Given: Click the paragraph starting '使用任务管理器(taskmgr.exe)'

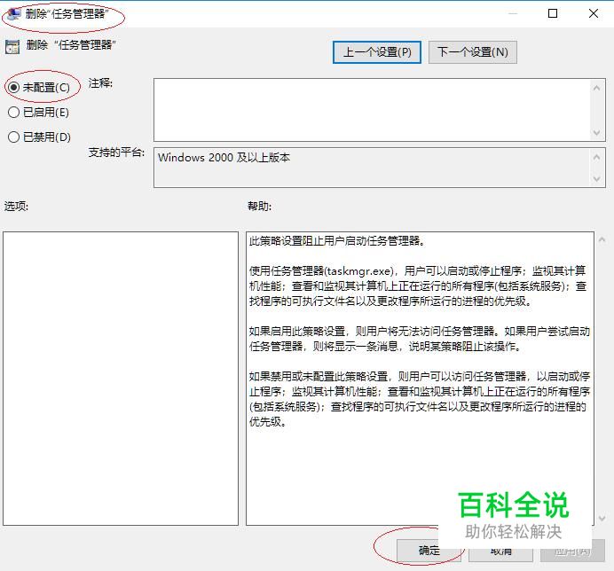Looking at the screenshot, I should coord(418,286).
